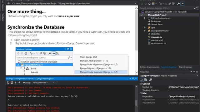Click the search magnifier in Solution Explorer
The height and width of the screenshot is (112, 200).
click(x=195, y=8)
